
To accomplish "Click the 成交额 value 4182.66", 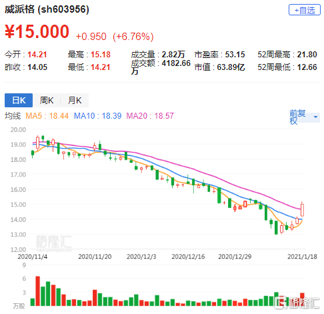I will coord(176,63).
